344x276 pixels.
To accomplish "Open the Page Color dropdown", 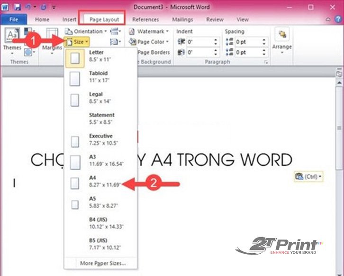I will pos(149,42).
